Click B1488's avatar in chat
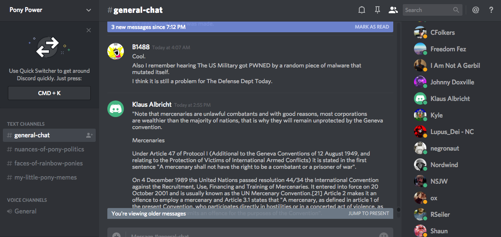The width and height of the screenshot is (501, 237). point(116,51)
